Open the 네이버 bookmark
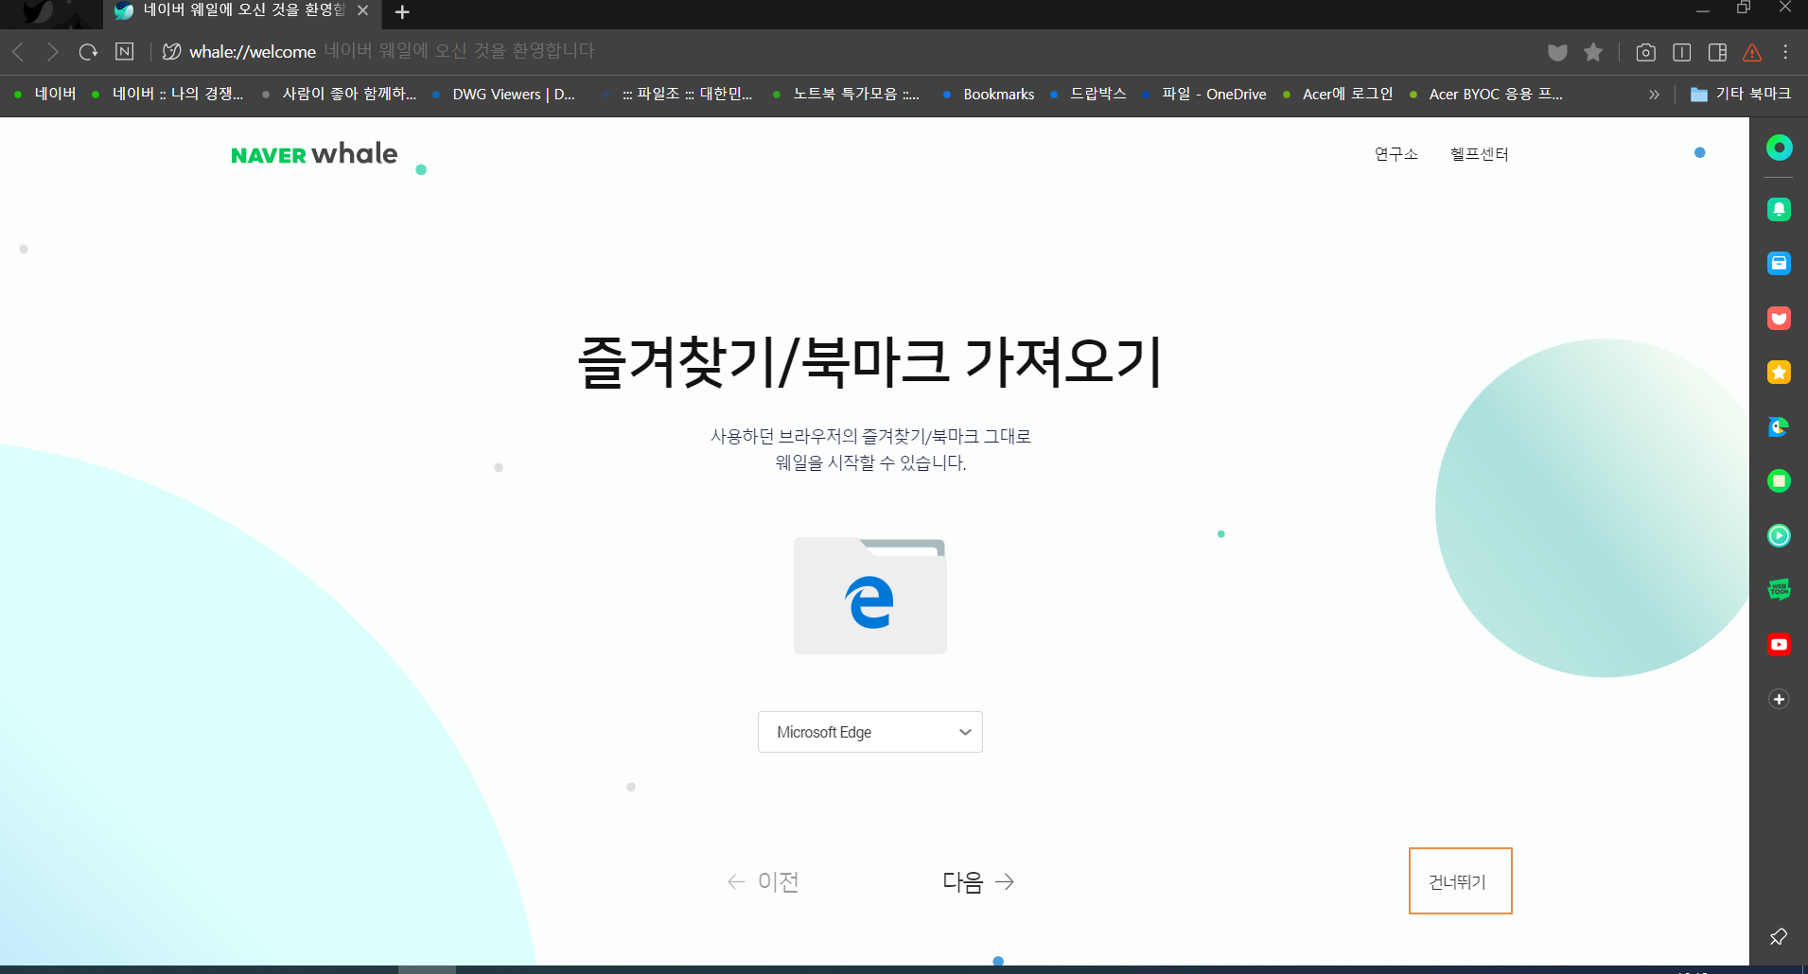The image size is (1808, 974). coord(45,94)
